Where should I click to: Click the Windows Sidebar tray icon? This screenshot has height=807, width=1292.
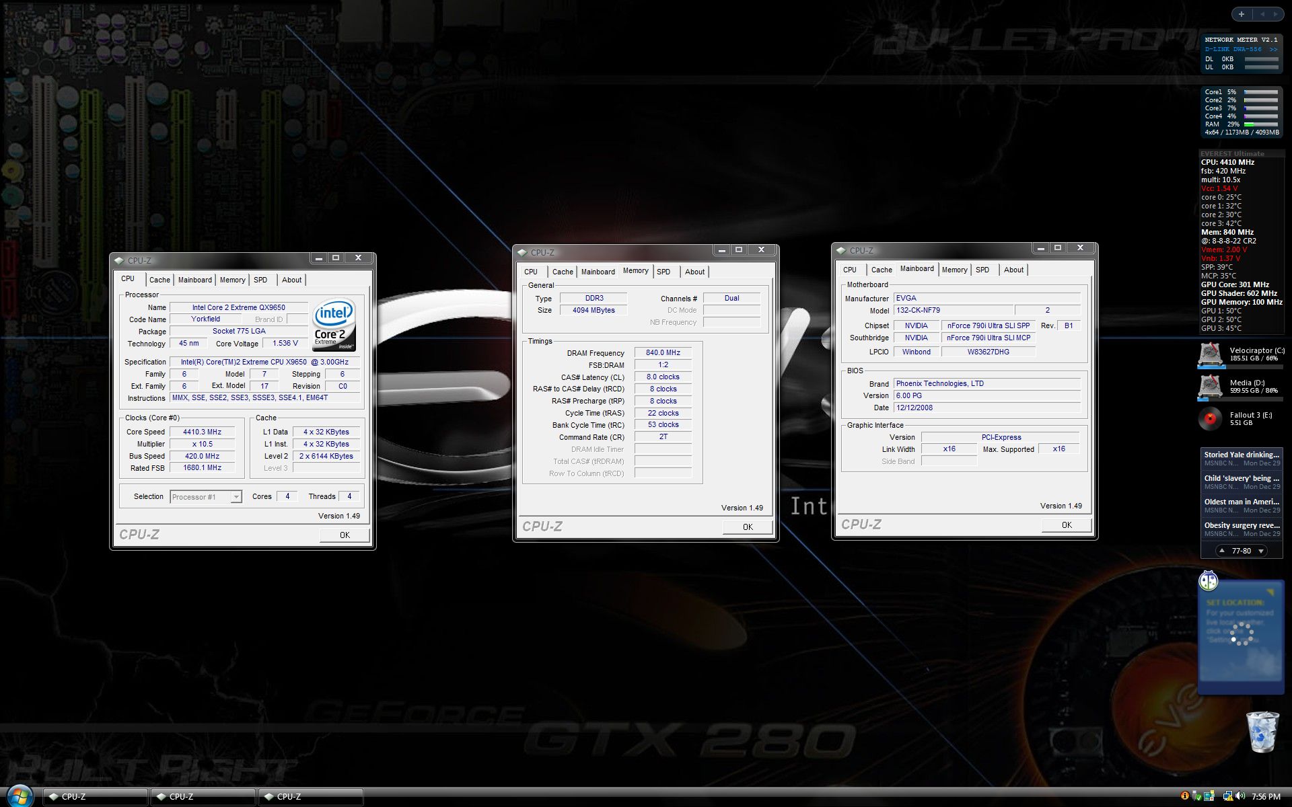1209,796
